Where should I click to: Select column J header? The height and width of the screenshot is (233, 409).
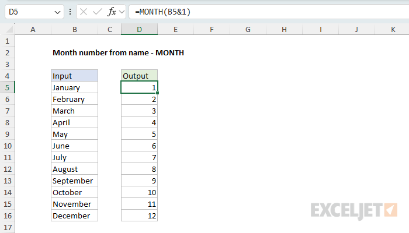pyautogui.click(x=356, y=29)
